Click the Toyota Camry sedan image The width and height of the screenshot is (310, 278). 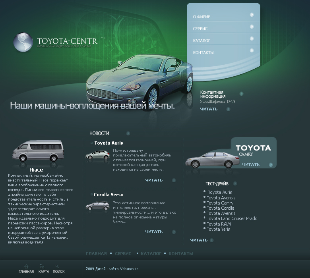(212, 160)
